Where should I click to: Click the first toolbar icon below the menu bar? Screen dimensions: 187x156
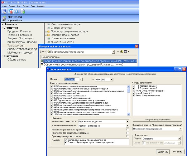pyautogui.click(x=4, y=12)
